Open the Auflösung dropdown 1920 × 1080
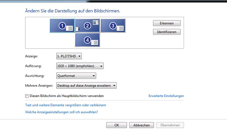 [x=80, y=66]
